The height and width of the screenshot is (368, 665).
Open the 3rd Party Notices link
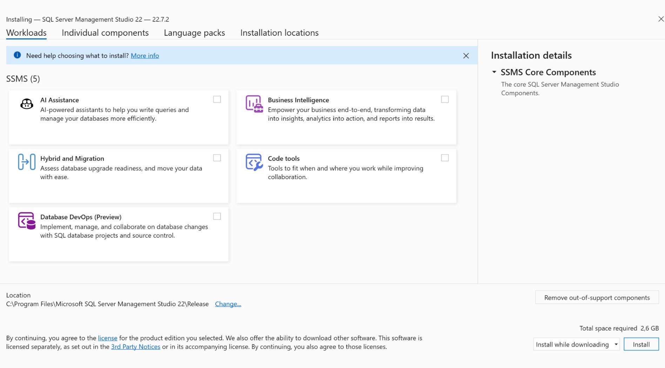(136, 347)
